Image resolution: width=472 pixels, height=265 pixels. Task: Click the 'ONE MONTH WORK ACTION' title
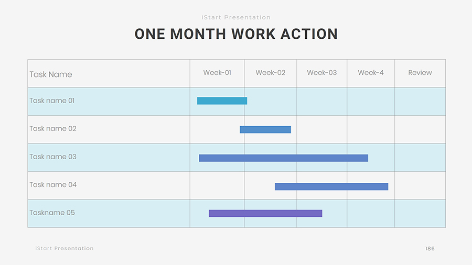(236, 34)
